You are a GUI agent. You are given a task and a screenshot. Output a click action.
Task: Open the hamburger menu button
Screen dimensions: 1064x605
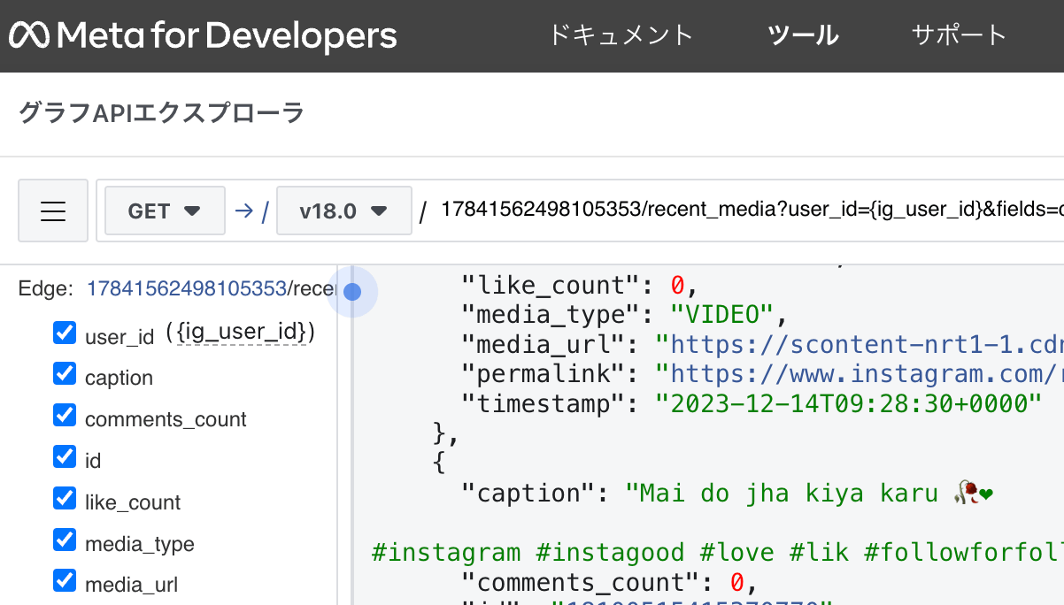tap(53, 211)
